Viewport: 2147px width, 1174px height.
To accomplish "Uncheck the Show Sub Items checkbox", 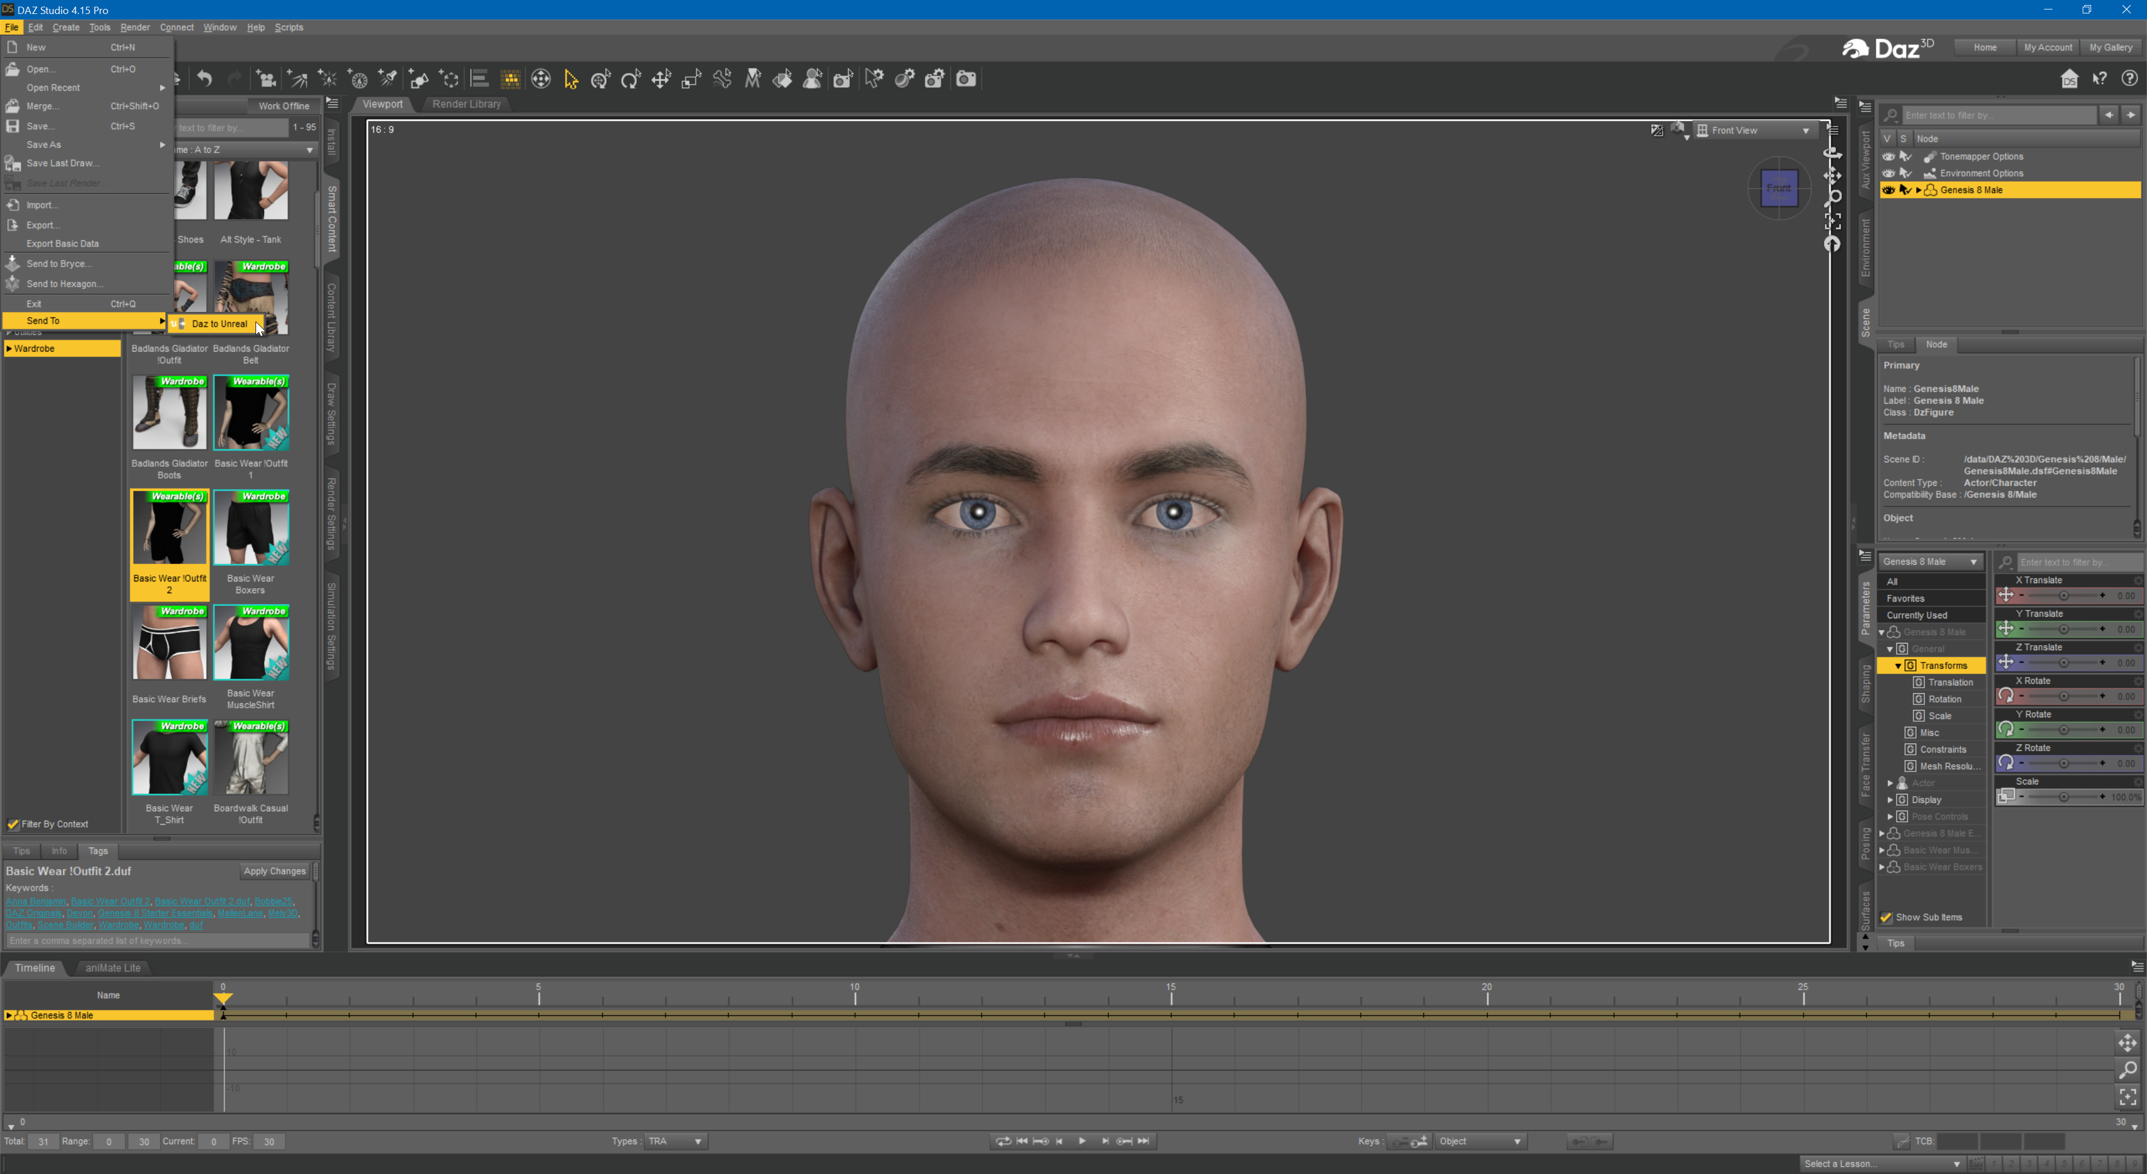I will pyautogui.click(x=1886, y=917).
